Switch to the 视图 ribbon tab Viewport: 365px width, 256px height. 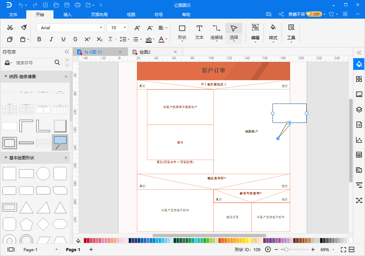click(x=131, y=14)
